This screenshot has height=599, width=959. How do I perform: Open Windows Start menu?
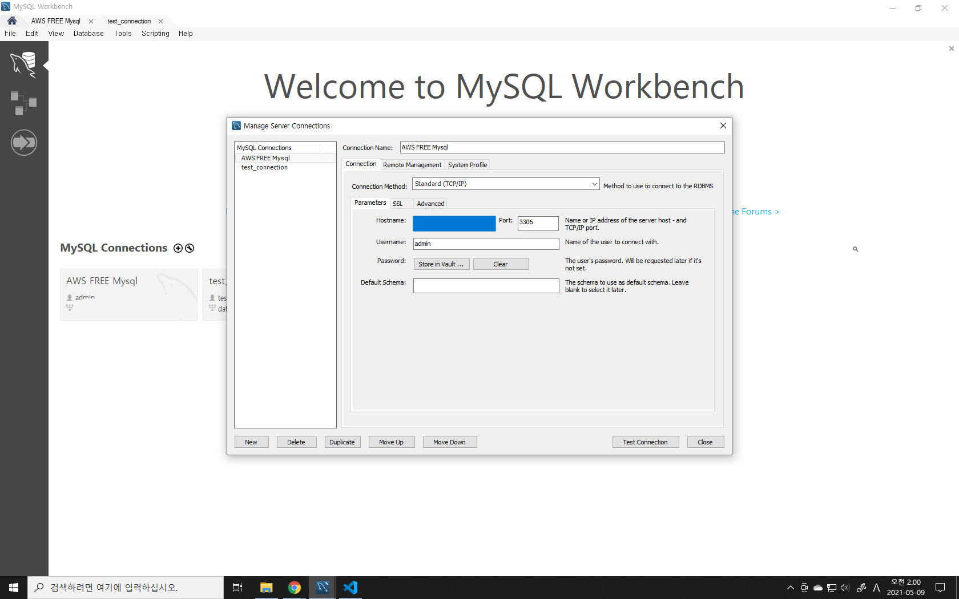click(14, 588)
